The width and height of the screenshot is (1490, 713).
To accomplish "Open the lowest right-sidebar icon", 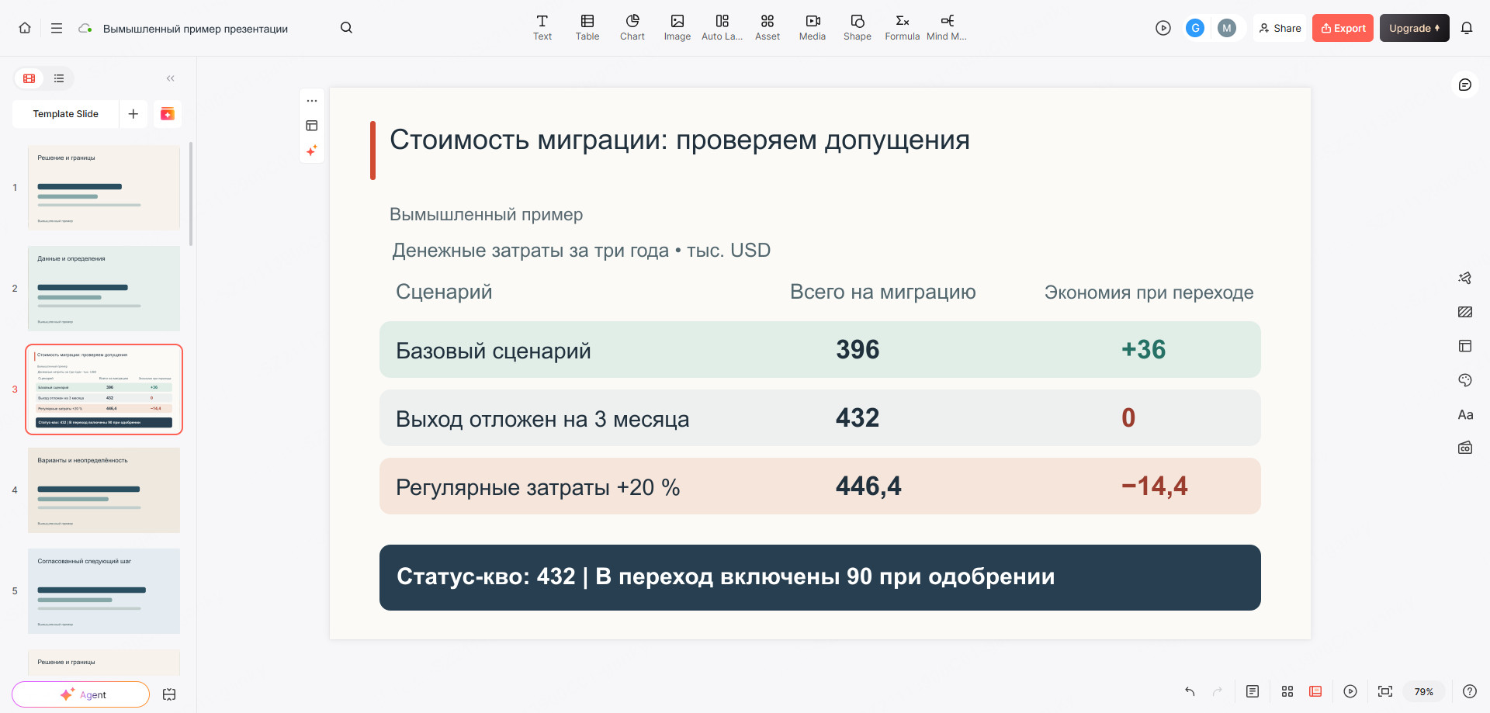I will tap(1465, 448).
